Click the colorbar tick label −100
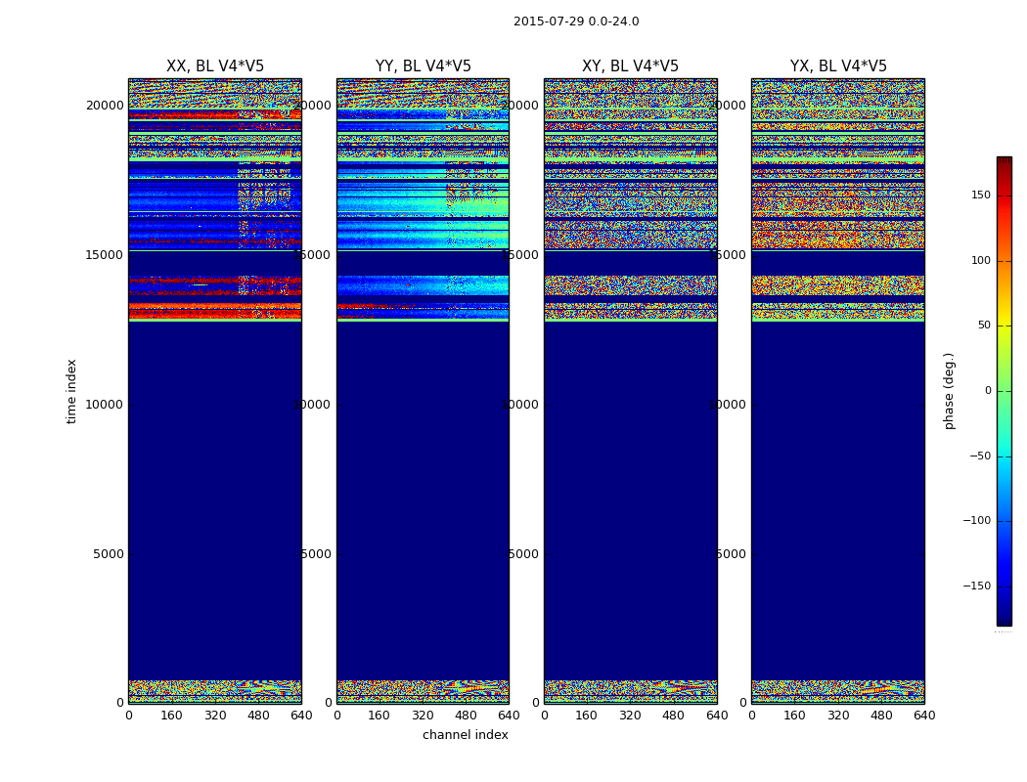 tap(976, 521)
